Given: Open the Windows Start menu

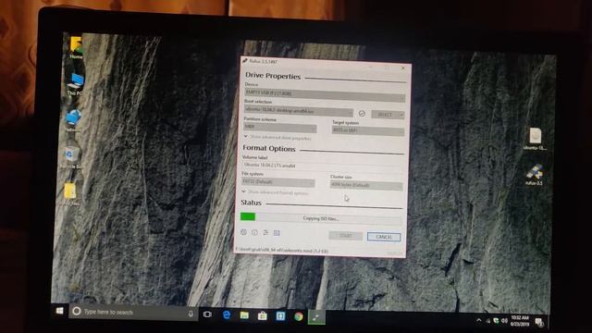Looking at the screenshot, I should pos(59,311).
